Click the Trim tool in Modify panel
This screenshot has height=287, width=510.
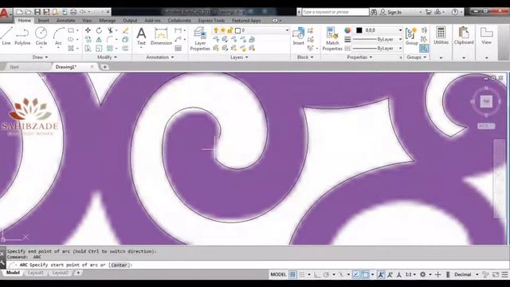110,30
